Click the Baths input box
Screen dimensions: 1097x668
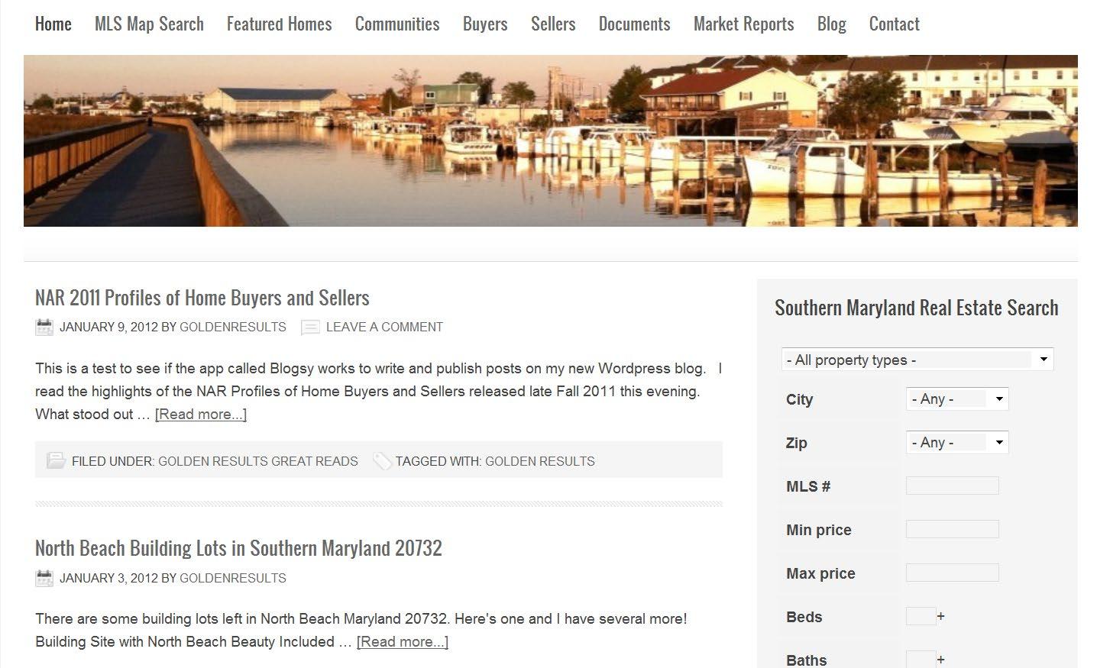pos(921,660)
